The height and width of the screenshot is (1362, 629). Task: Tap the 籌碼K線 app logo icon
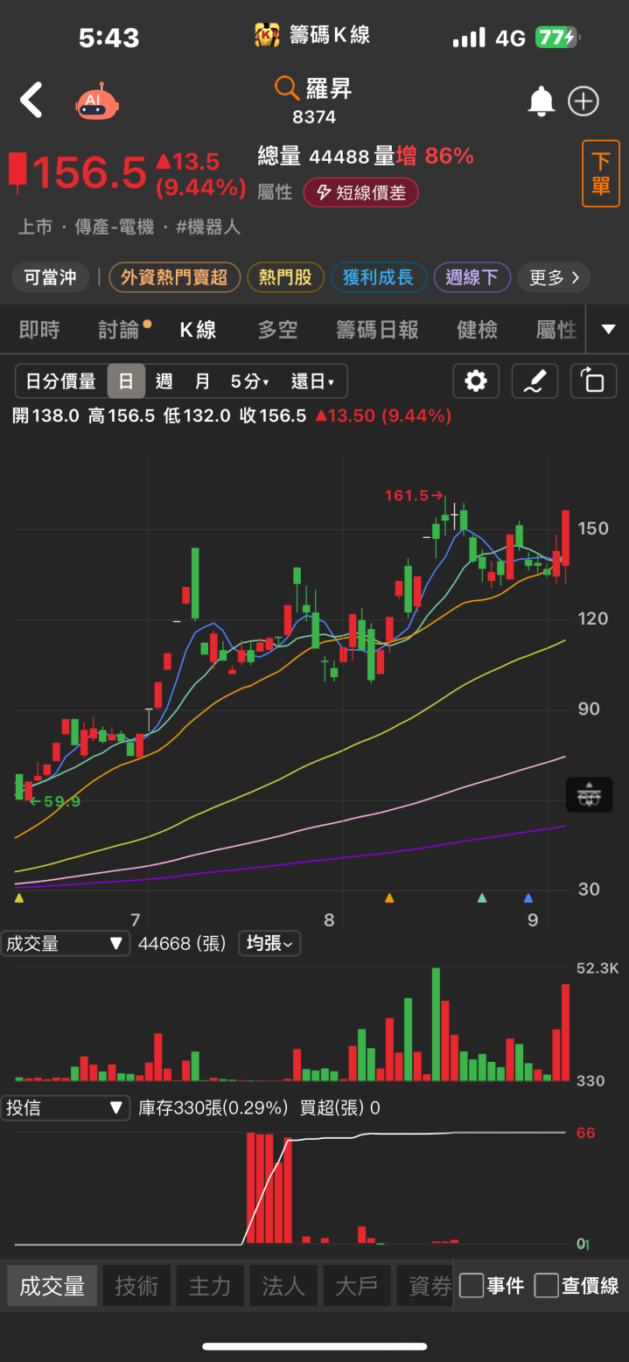[267, 35]
